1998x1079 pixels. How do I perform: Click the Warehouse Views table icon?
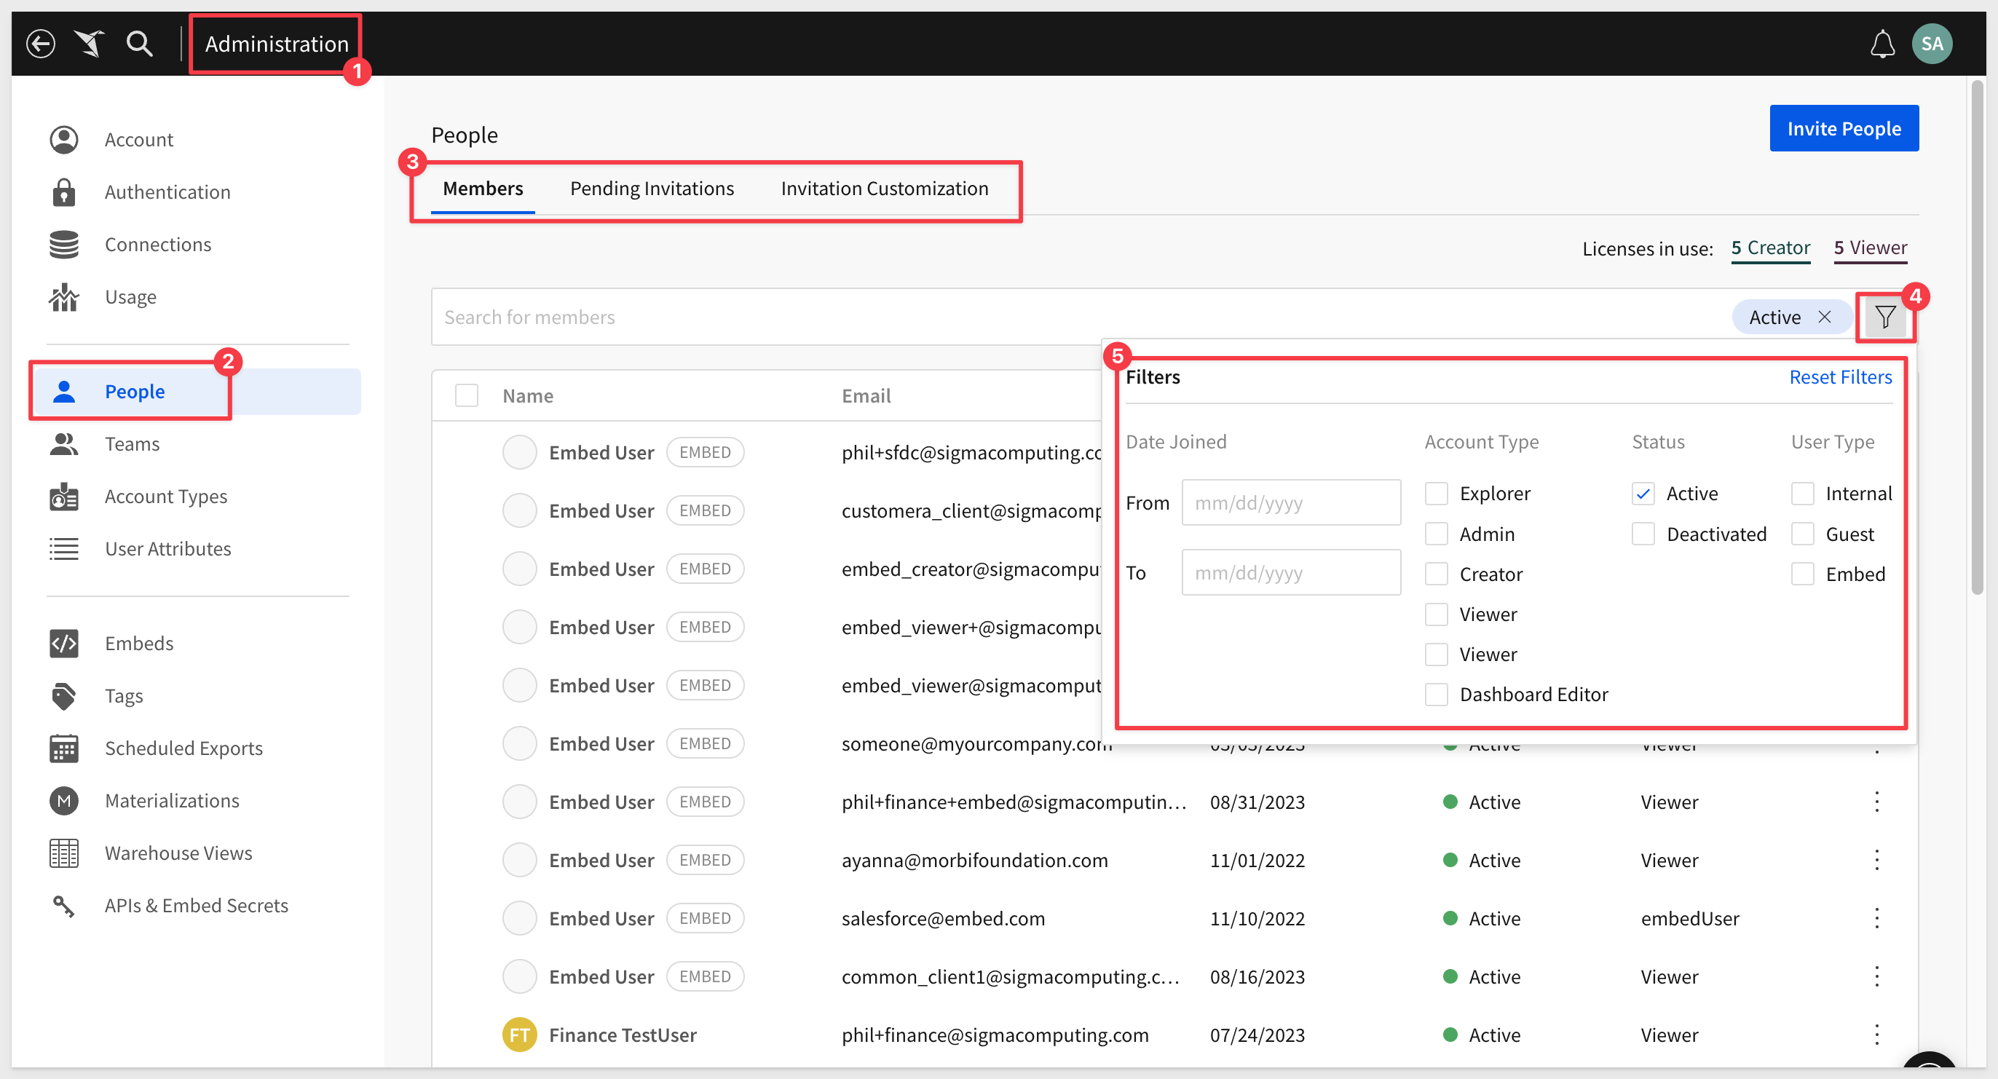coord(63,853)
